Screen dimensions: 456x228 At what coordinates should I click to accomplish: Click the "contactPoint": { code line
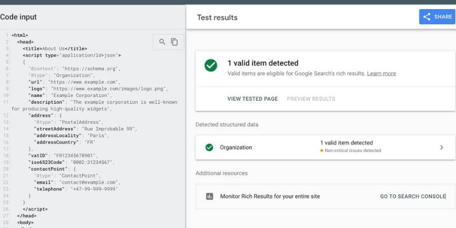pyautogui.click(x=52, y=169)
